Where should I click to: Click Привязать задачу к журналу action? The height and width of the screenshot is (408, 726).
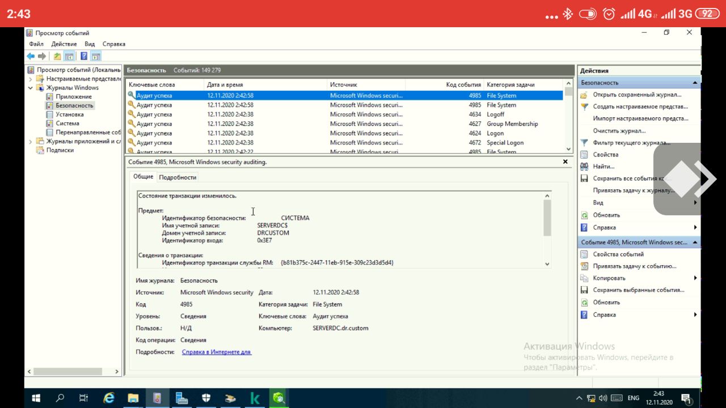634,190
